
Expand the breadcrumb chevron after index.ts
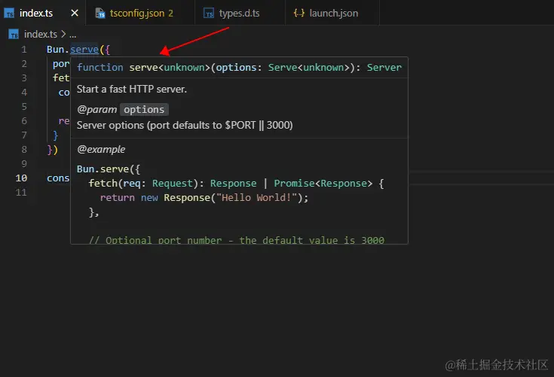pos(63,34)
